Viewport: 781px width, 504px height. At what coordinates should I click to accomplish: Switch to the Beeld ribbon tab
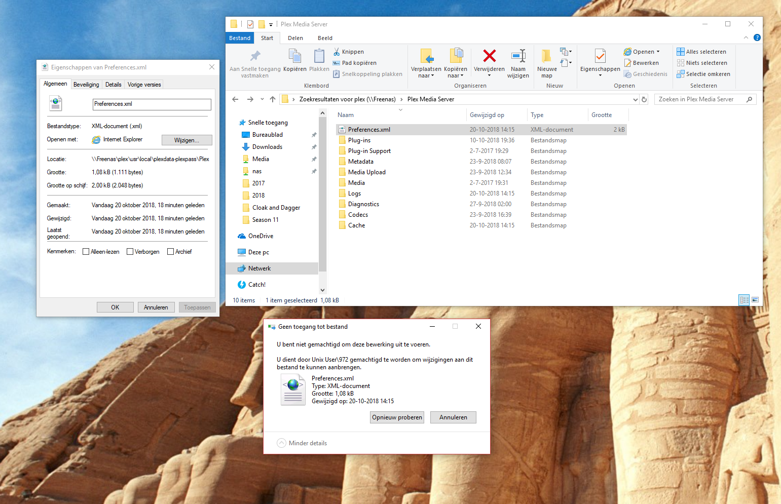click(325, 38)
